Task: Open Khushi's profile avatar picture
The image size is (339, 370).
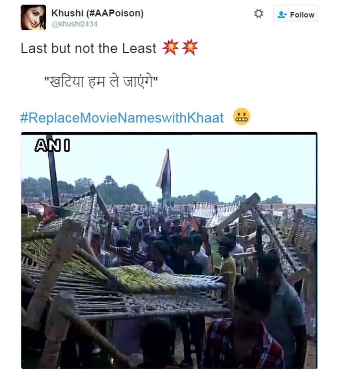Action: pos(33,18)
